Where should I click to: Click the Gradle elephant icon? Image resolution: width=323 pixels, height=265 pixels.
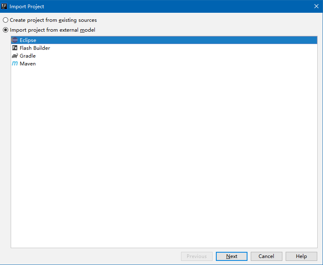15,56
